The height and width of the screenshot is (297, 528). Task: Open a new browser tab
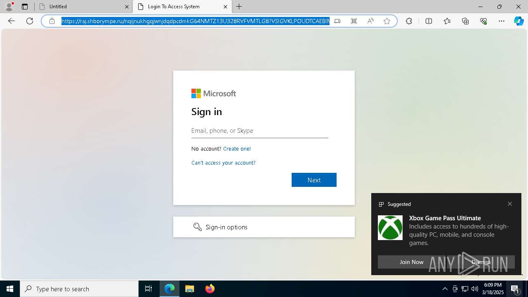tap(239, 7)
